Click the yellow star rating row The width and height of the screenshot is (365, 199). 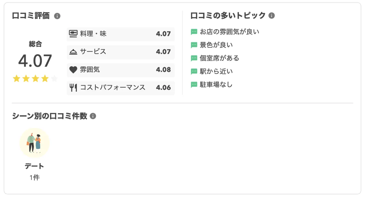pyautogui.click(x=35, y=79)
